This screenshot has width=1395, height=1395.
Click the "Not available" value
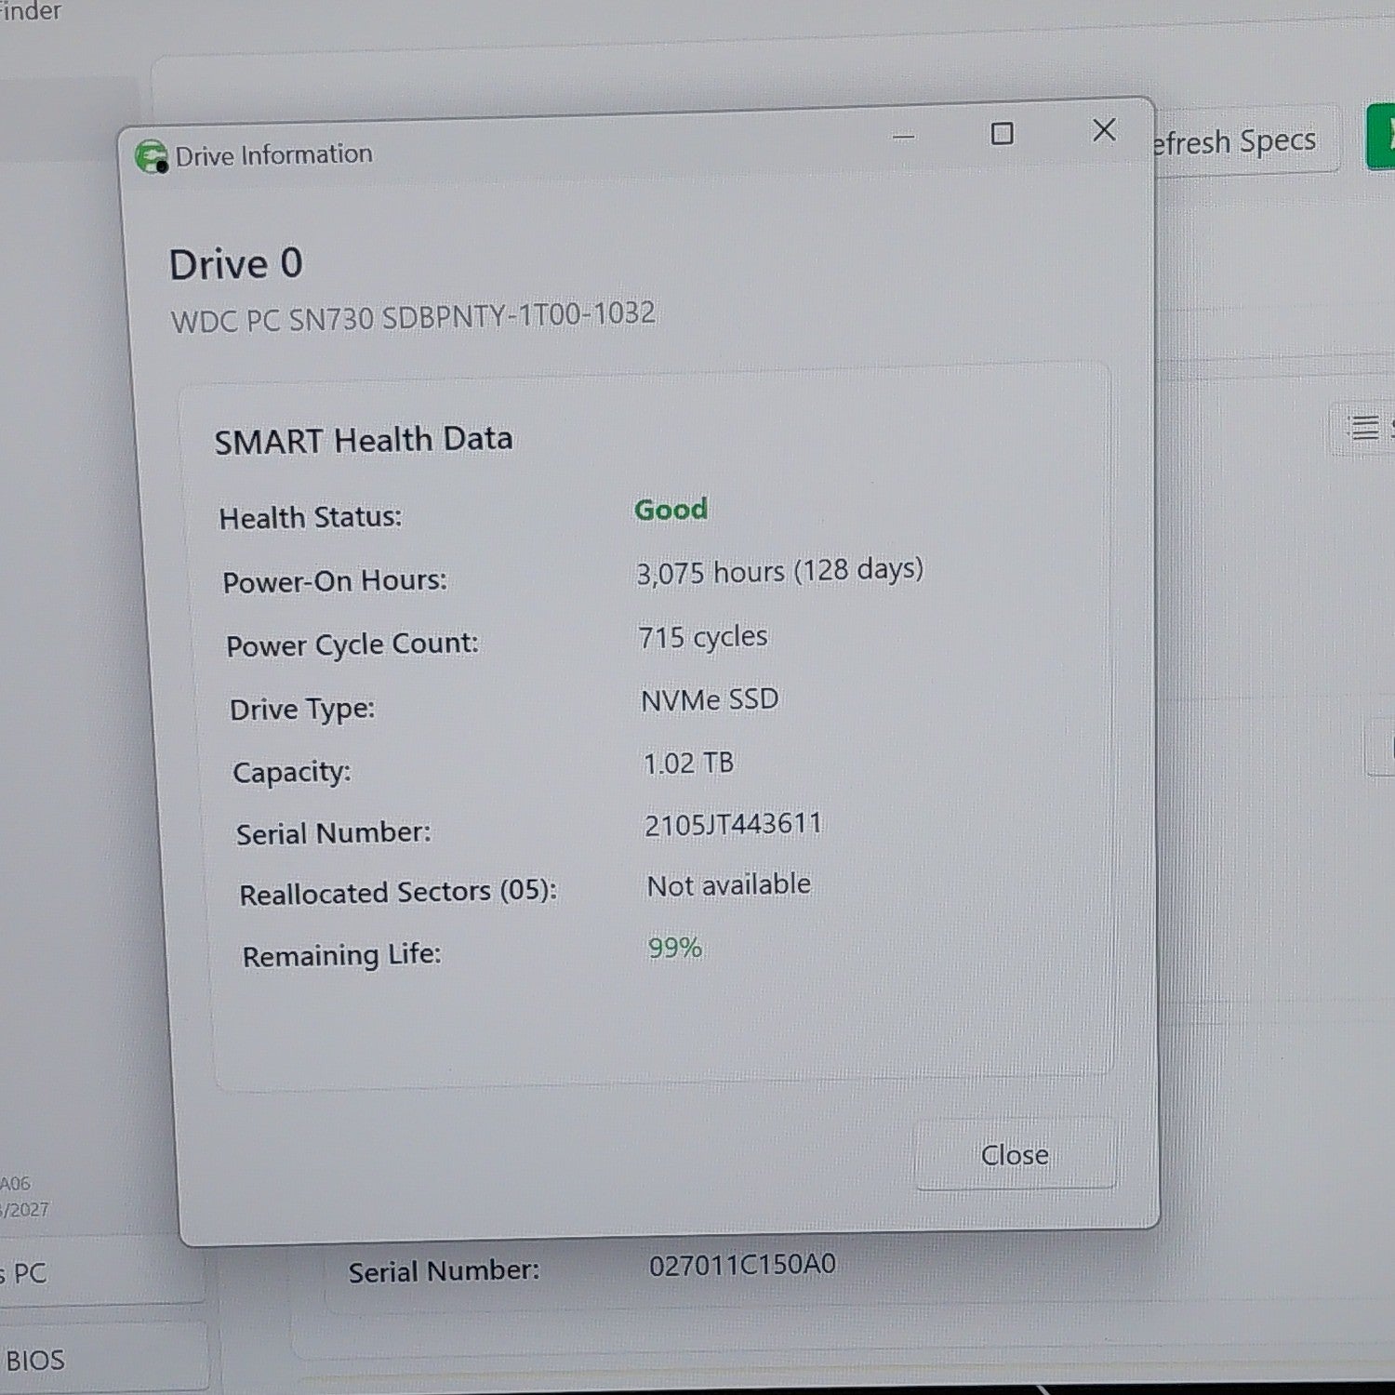coord(729,884)
